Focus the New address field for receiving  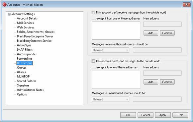(x=162, y=24)
